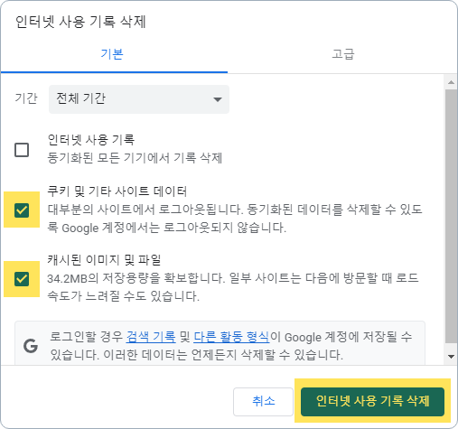Open the 검색 기록 link
This screenshot has height=429, width=458.
(x=151, y=337)
